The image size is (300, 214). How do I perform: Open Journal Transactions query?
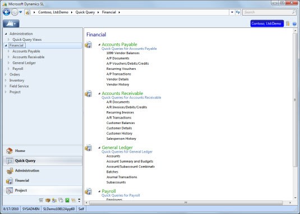pyautogui.click(x=122, y=177)
